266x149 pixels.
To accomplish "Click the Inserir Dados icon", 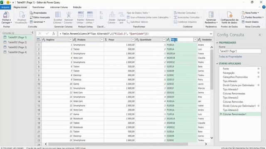I will point(243,22).
